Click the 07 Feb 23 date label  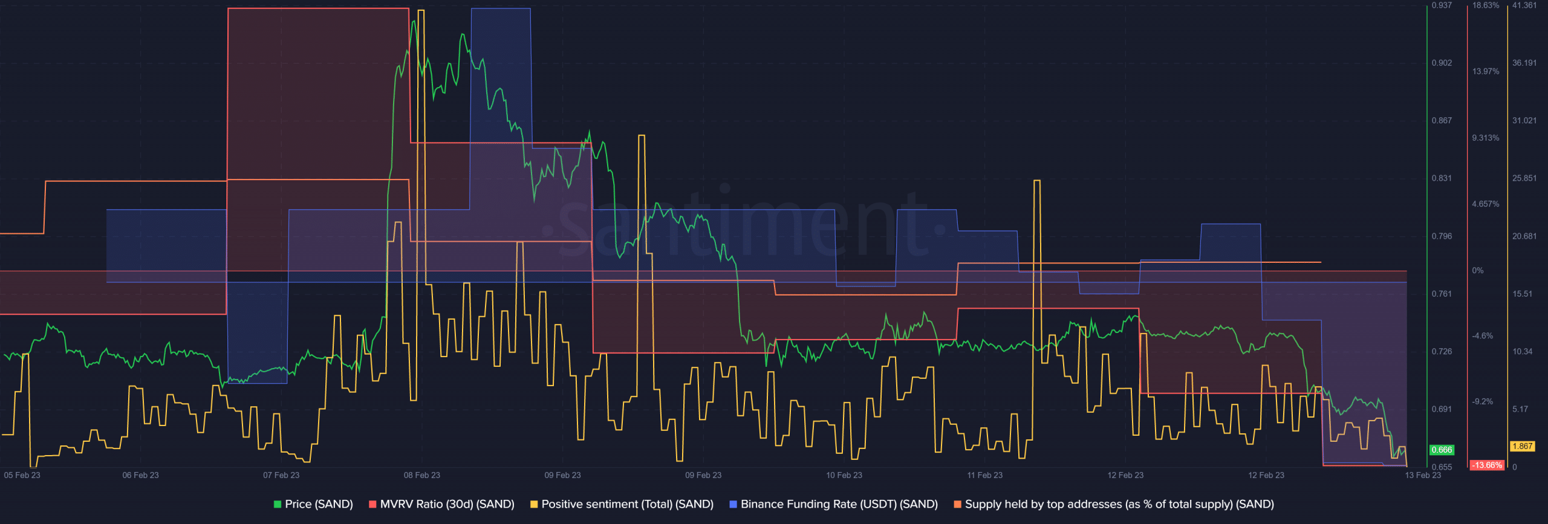(281, 475)
